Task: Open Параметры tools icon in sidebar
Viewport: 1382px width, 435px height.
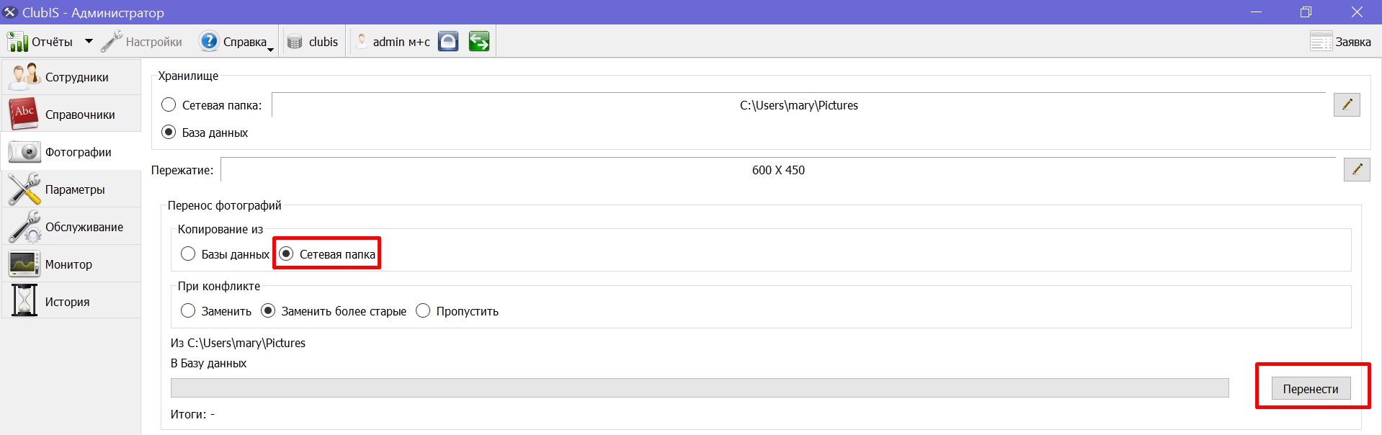Action: click(x=24, y=189)
